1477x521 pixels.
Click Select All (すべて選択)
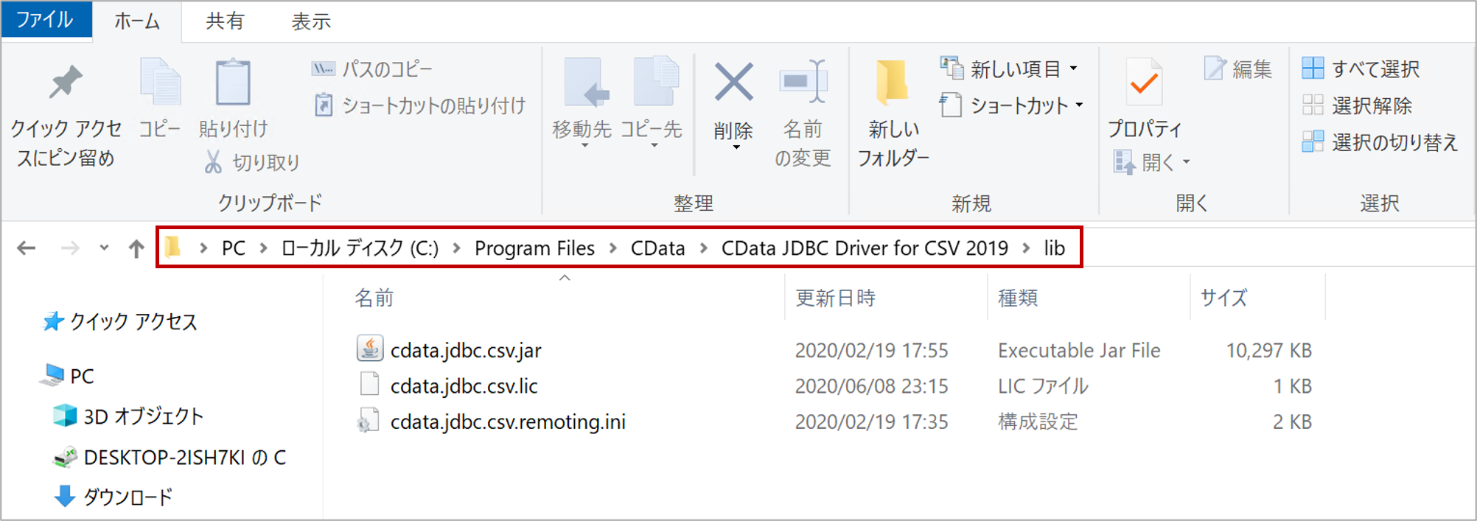pyautogui.click(x=1361, y=69)
